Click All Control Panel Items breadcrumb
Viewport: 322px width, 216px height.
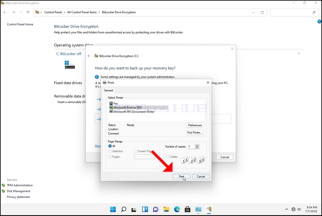point(82,12)
